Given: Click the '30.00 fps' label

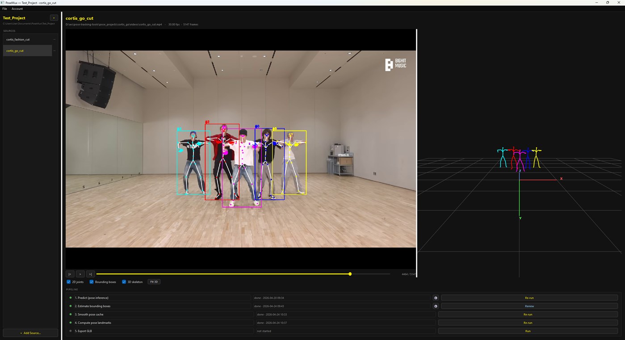Looking at the screenshot, I should (174, 25).
